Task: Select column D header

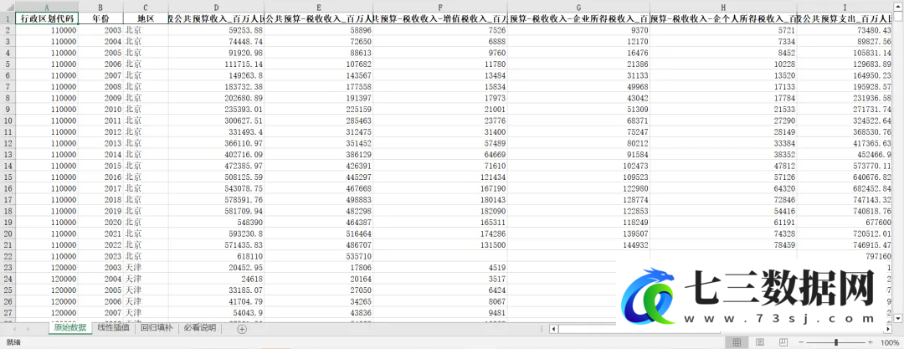Action: pyautogui.click(x=216, y=7)
